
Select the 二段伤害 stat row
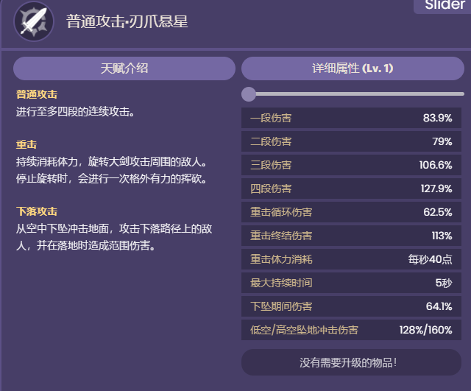tap(351, 142)
